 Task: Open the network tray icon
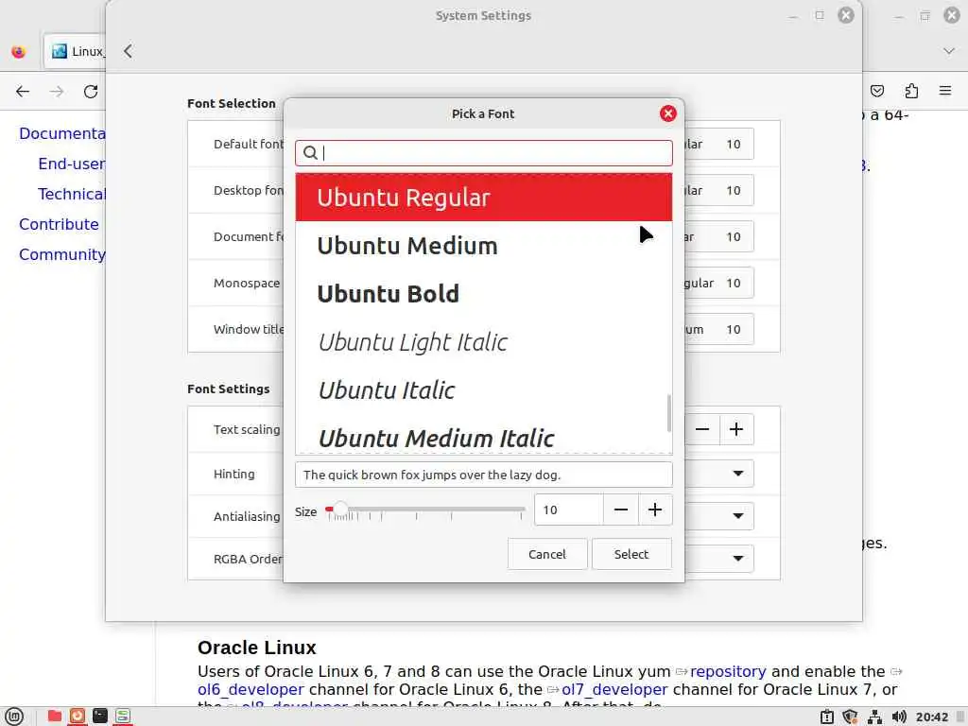[874, 717]
